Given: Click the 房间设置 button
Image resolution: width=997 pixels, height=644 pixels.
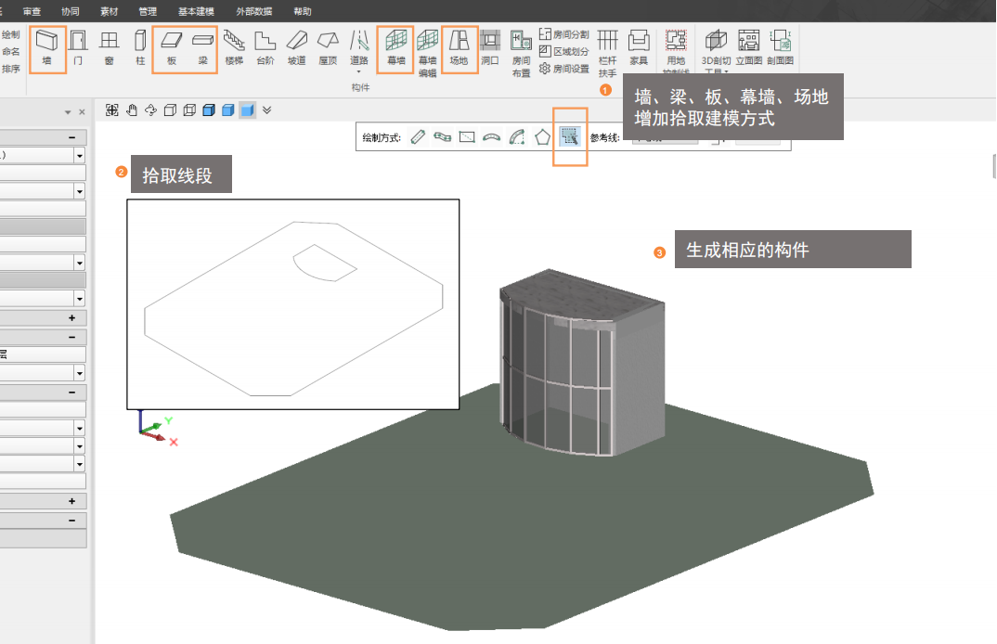Looking at the screenshot, I should click(564, 68).
